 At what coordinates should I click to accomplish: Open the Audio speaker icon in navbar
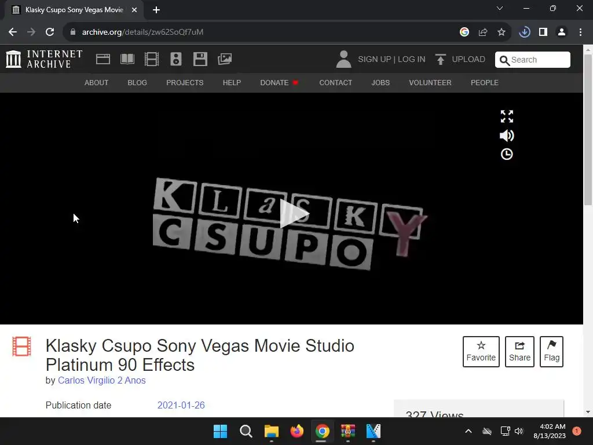(176, 59)
